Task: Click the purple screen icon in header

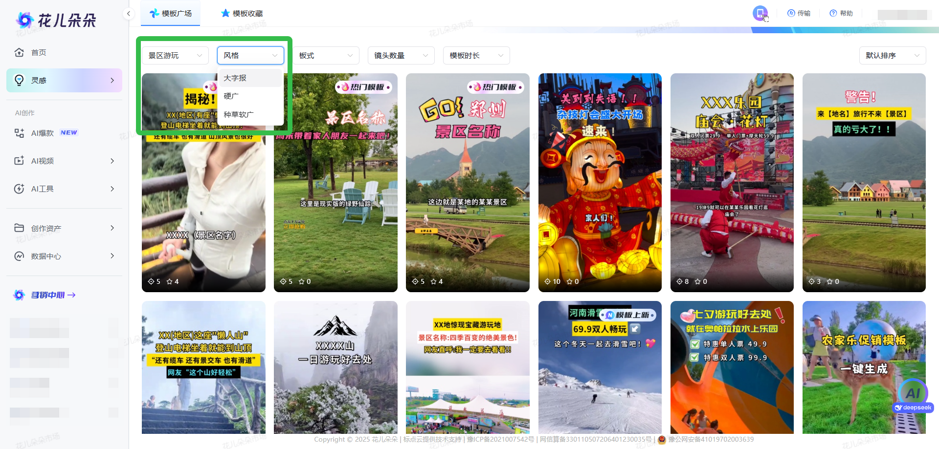Action: (x=760, y=13)
